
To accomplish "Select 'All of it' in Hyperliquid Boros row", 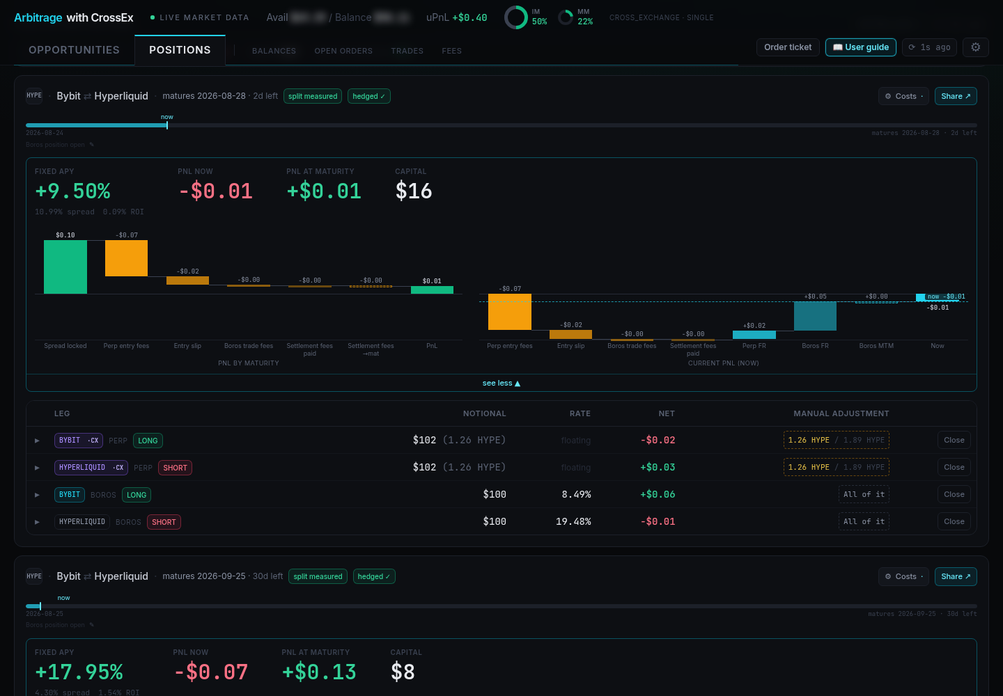I will [864, 521].
